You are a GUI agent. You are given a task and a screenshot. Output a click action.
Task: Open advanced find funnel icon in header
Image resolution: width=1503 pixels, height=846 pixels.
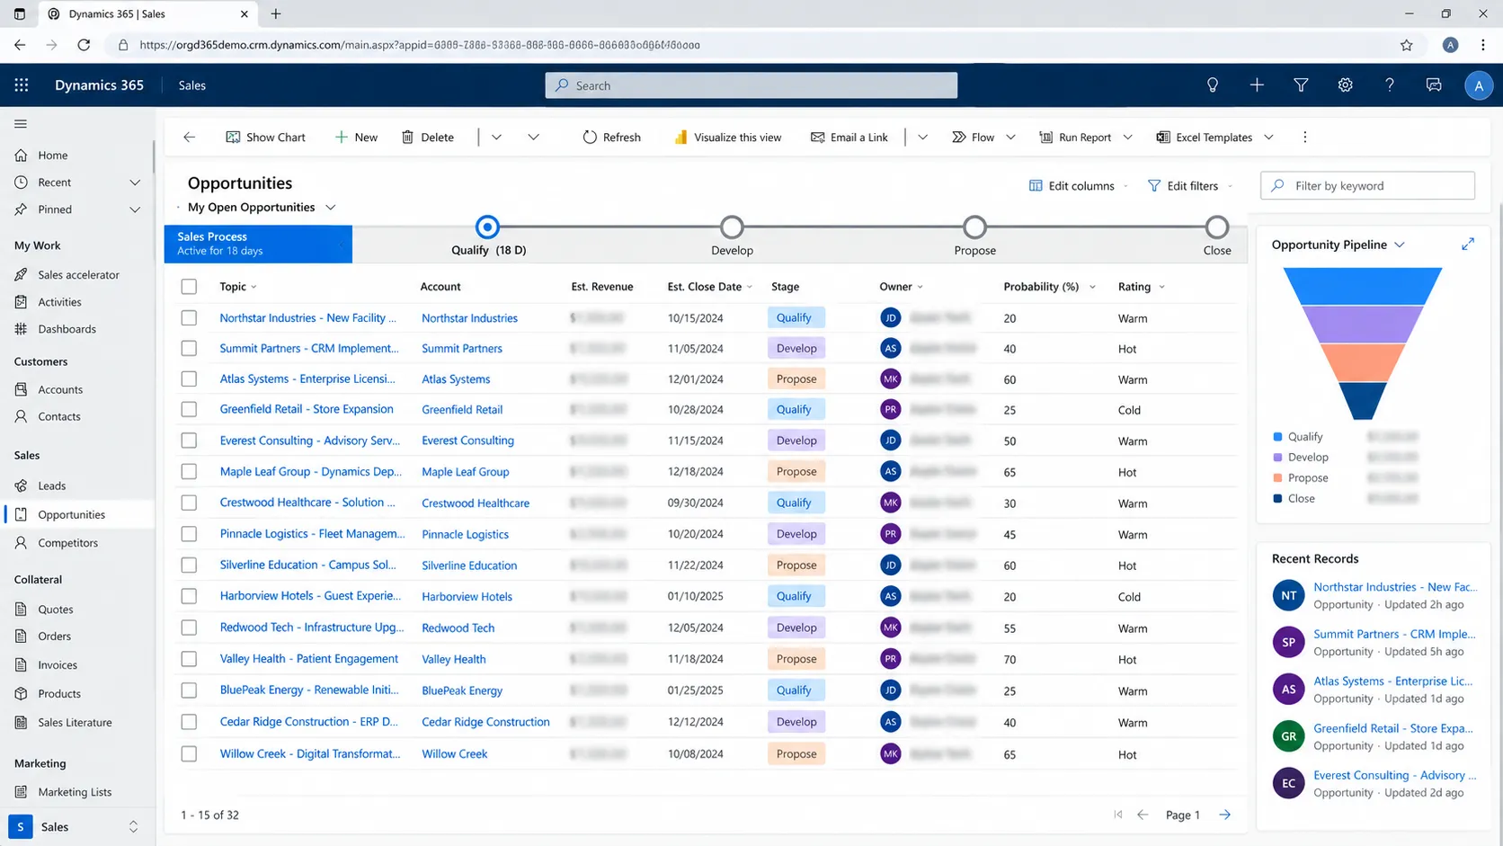pos(1301,85)
